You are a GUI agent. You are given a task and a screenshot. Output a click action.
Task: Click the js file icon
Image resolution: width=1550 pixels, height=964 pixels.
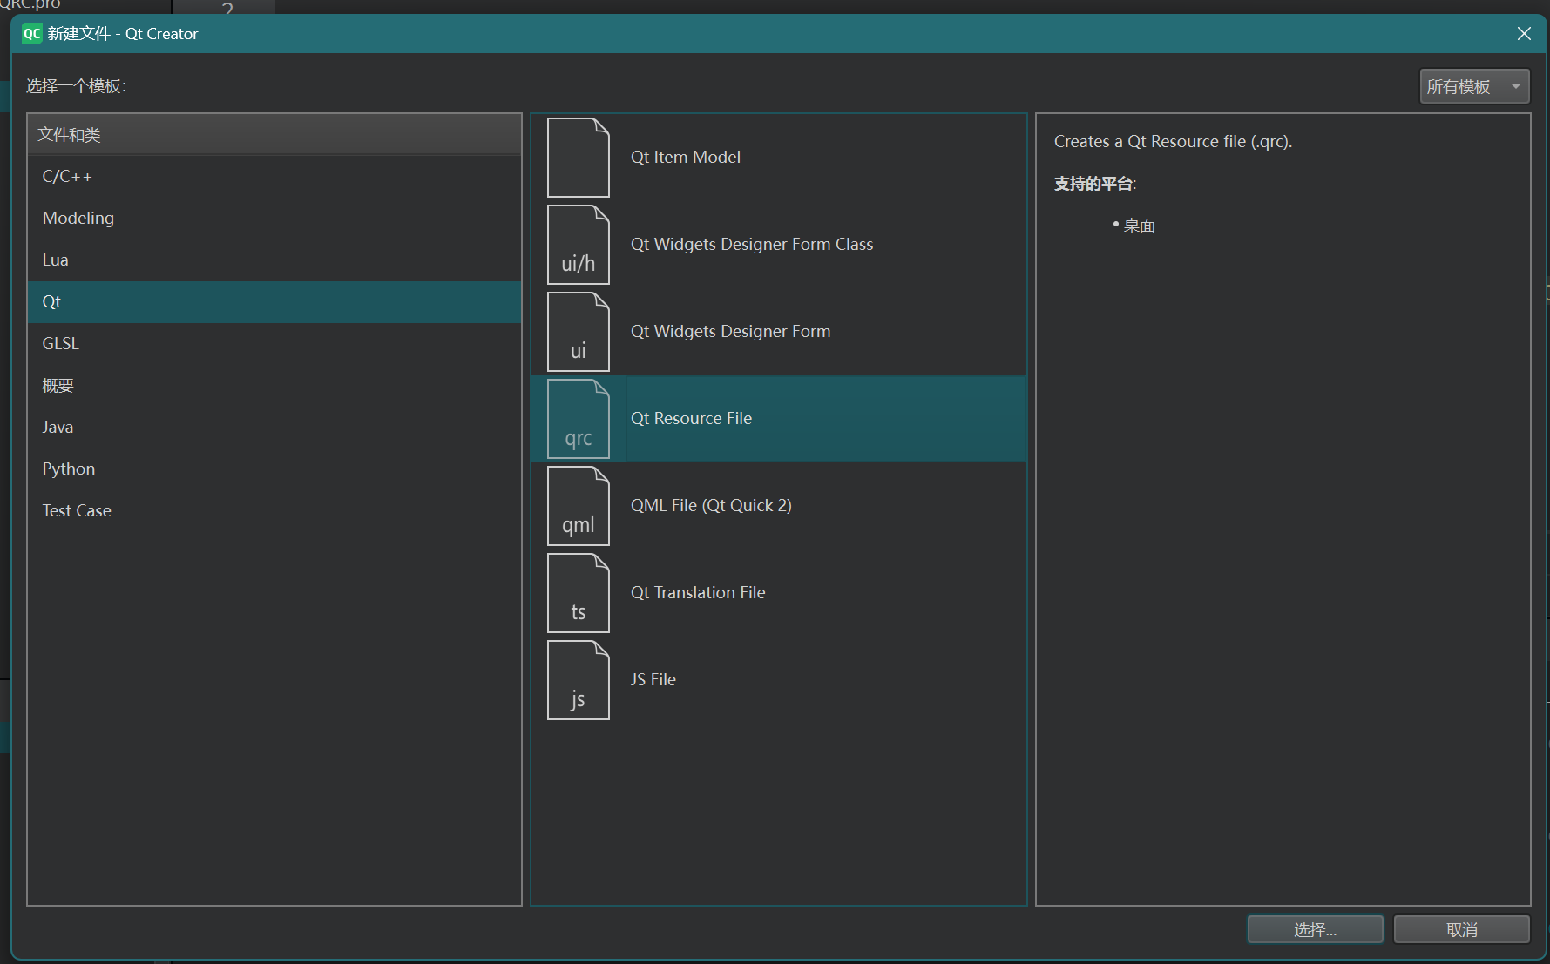click(578, 680)
